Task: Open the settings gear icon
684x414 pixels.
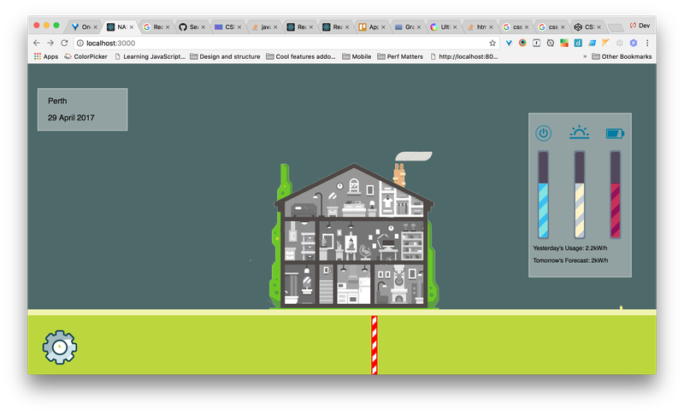Action: (x=60, y=347)
